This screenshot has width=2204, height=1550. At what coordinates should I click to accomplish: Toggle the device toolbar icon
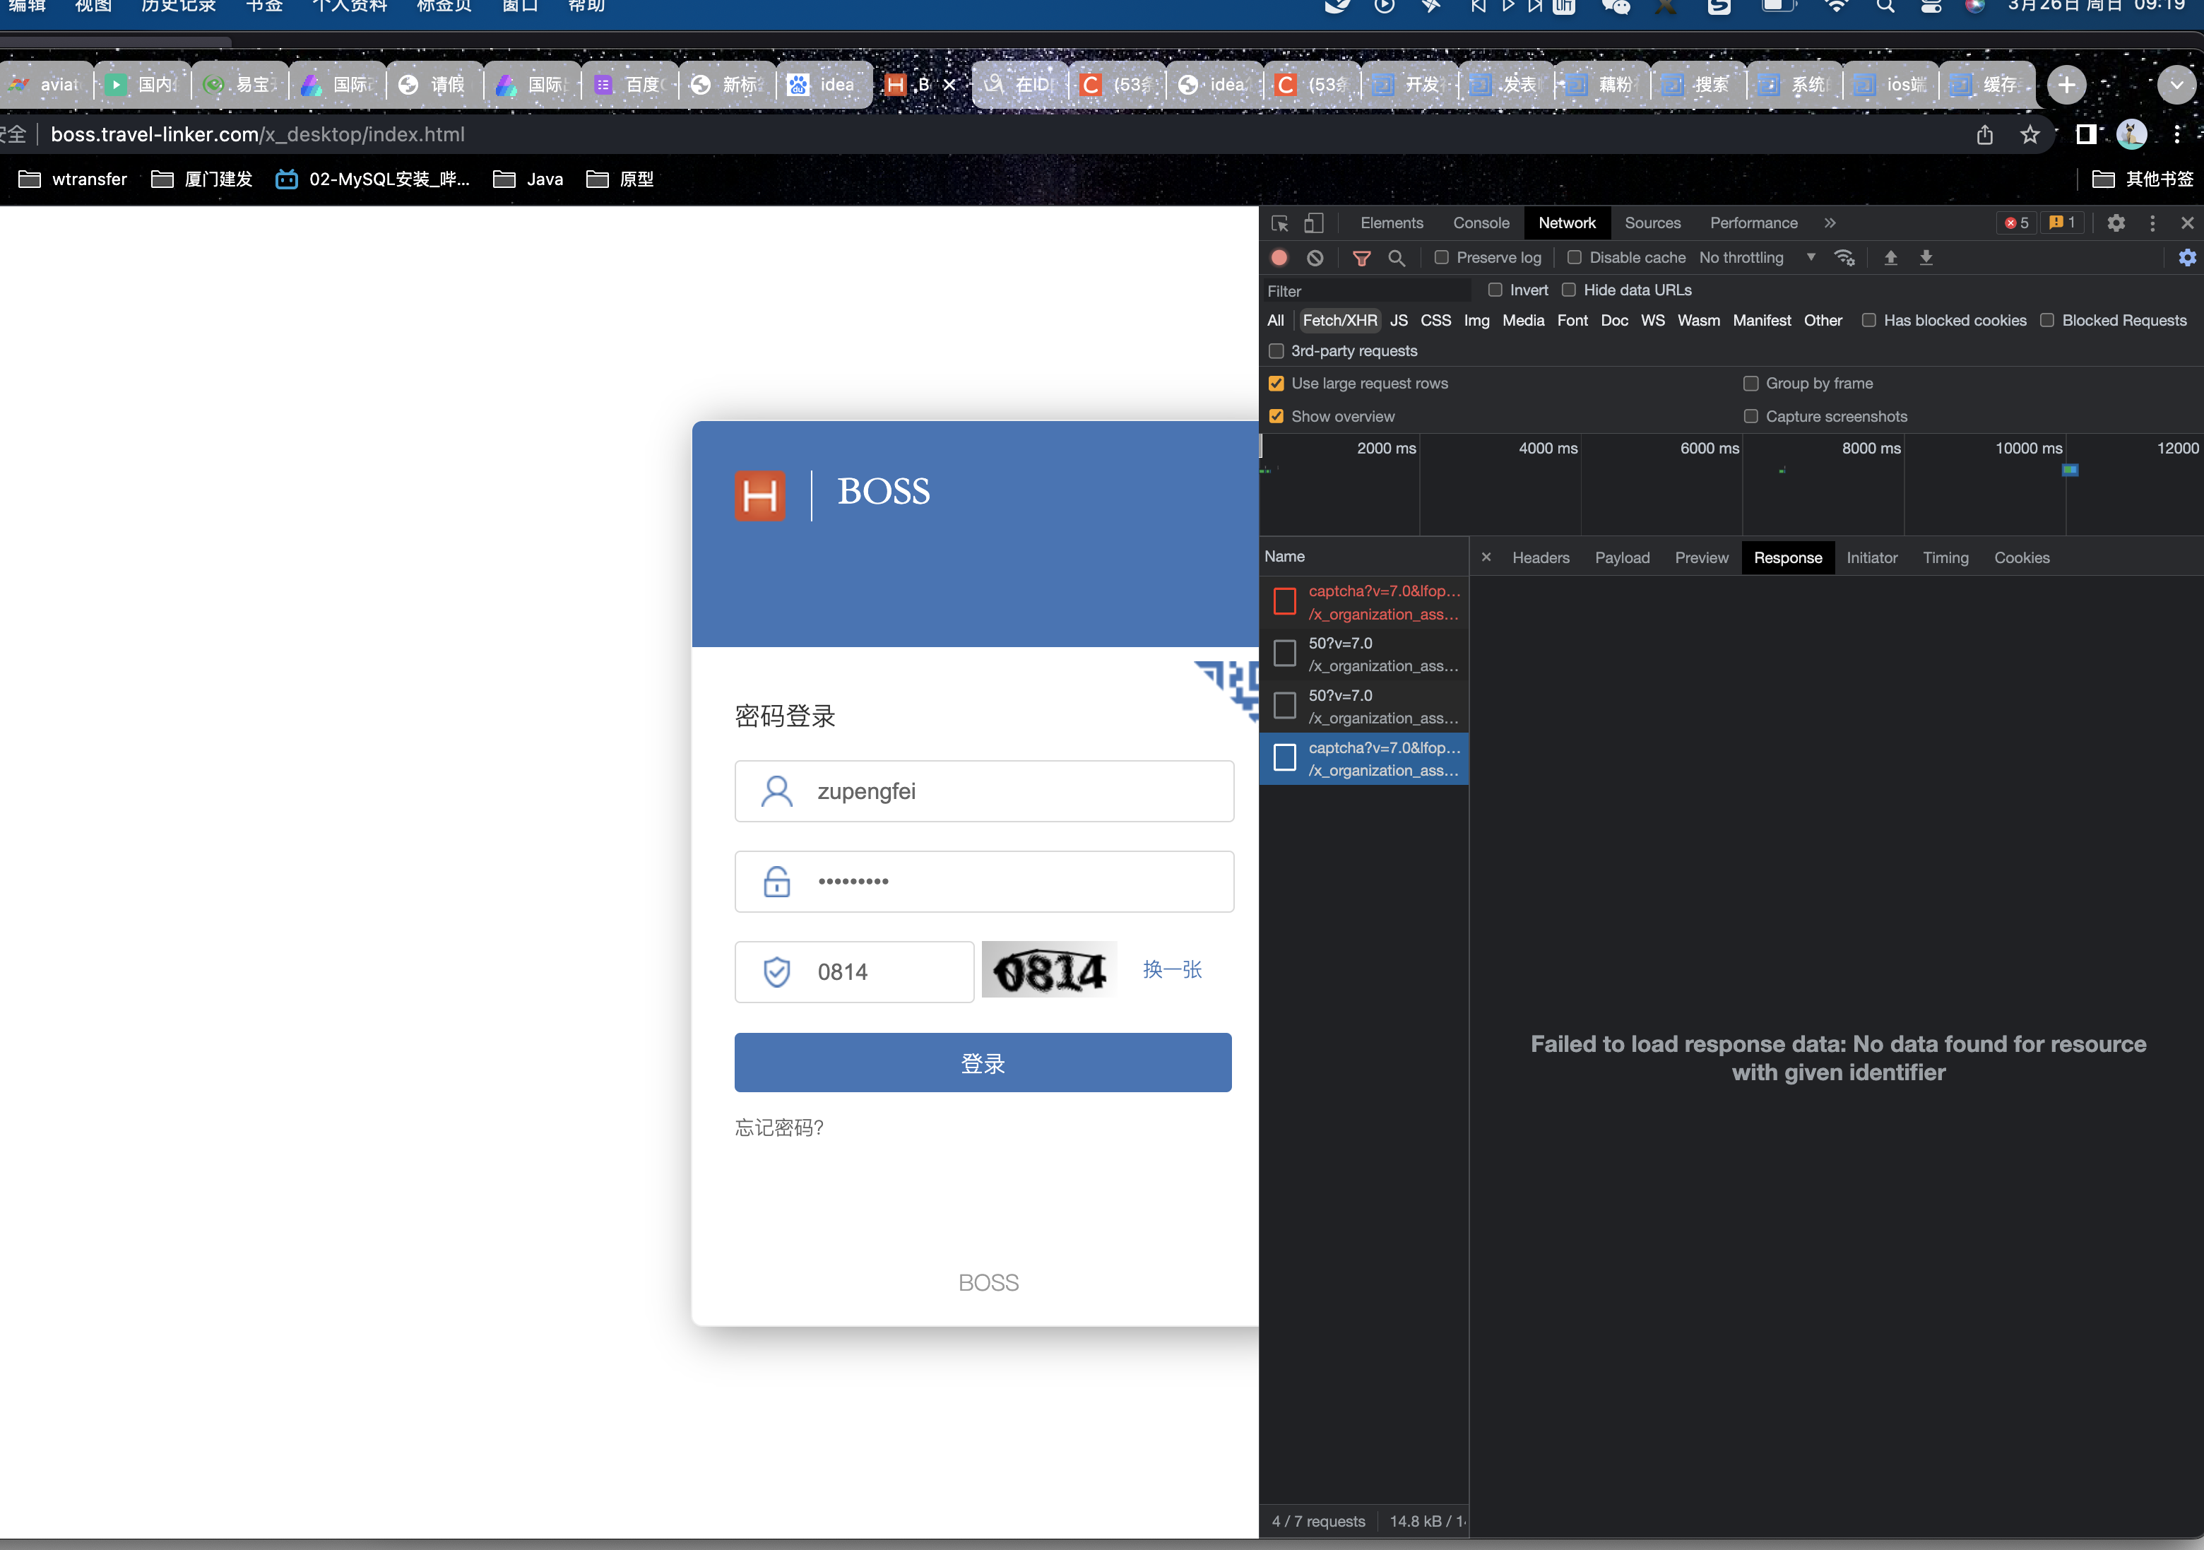tap(1313, 224)
